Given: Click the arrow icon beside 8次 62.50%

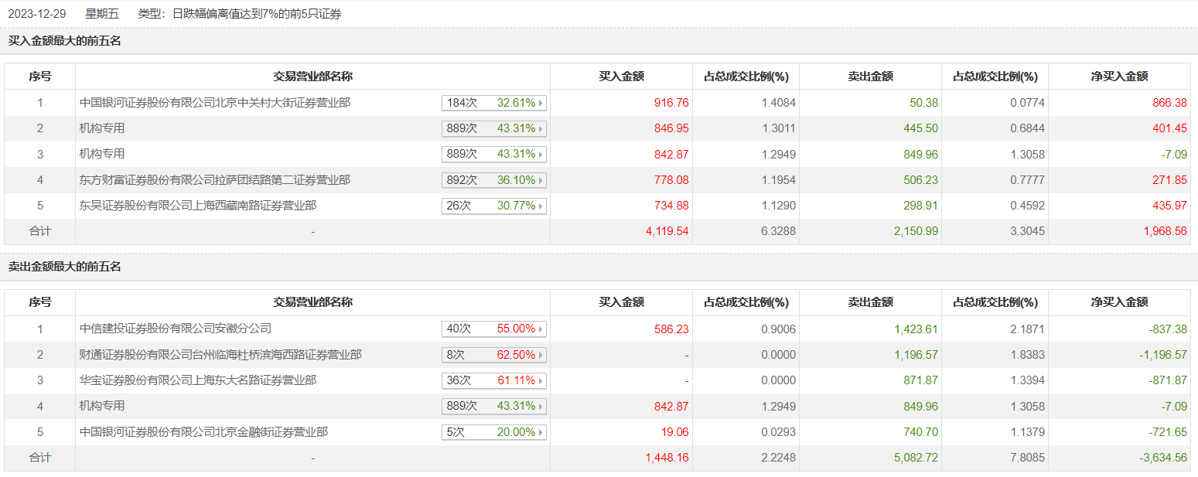Looking at the screenshot, I should (x=541, y=355).
